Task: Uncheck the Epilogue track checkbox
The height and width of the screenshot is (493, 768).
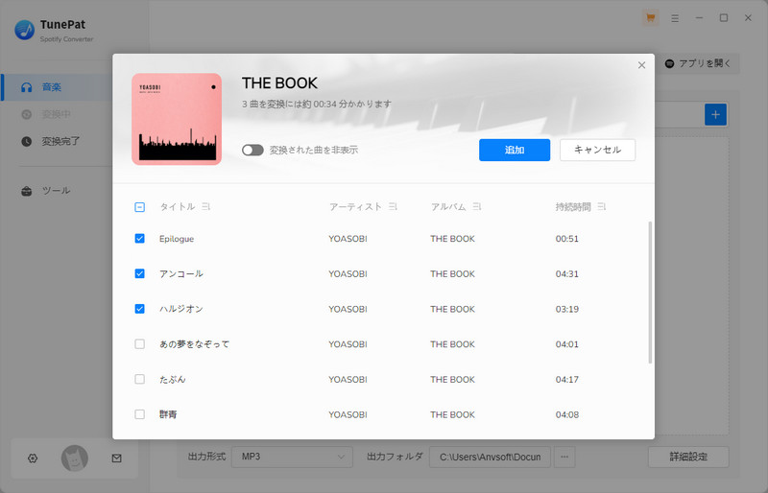Action: [139, 239]
